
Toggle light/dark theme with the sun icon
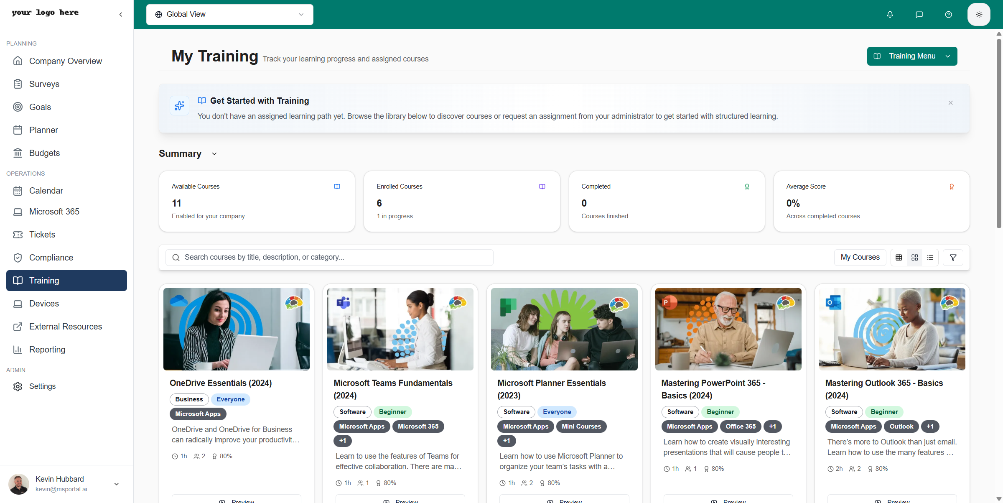pyautogui.click(x=978, y=14)
